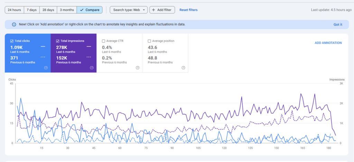The width and height of the screenshot is (354, 162).
Task: Click the Clicks axis label
Action: click(12, 79)
